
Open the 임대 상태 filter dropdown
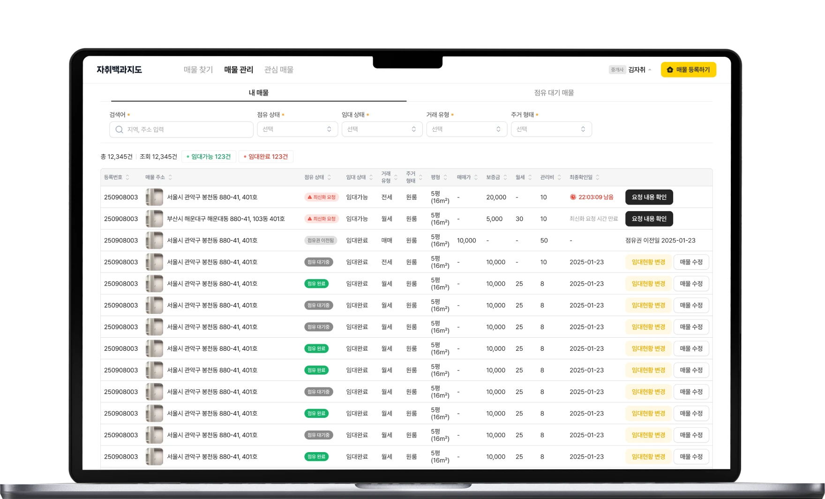[x=382, y=129]
